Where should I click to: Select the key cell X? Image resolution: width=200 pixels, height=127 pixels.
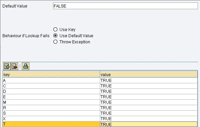51,119
